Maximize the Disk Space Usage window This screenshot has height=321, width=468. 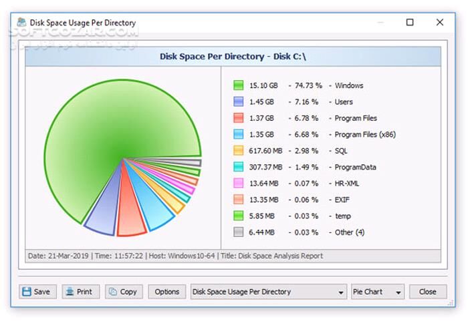click(x=410, y=23)
